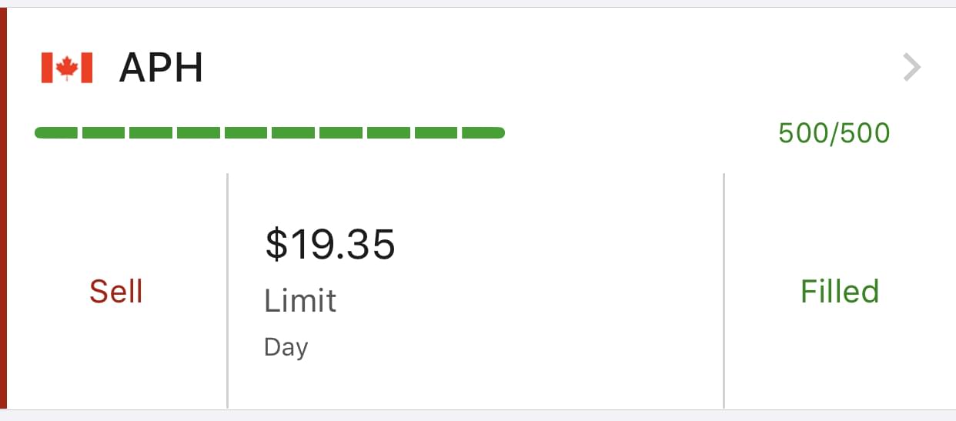956x421 pixels.
Task: Click the green Filled status
Action: (x=840, y=292)
